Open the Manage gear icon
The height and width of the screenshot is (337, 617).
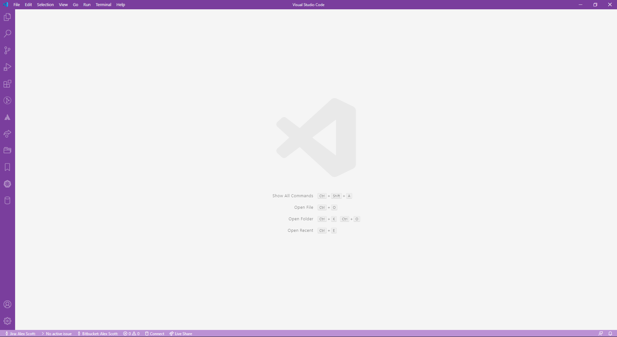pyautogui.click(x=7, y=321)
